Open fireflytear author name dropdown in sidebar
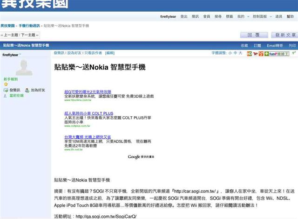Image resolution: width=298 pixels, height=219 pixels. click(20, 55)
